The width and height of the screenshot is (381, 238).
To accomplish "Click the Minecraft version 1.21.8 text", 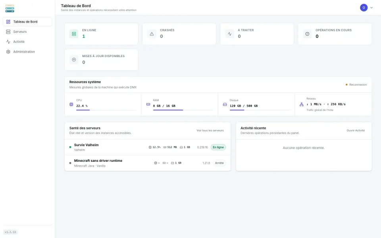I will (206, 163).
